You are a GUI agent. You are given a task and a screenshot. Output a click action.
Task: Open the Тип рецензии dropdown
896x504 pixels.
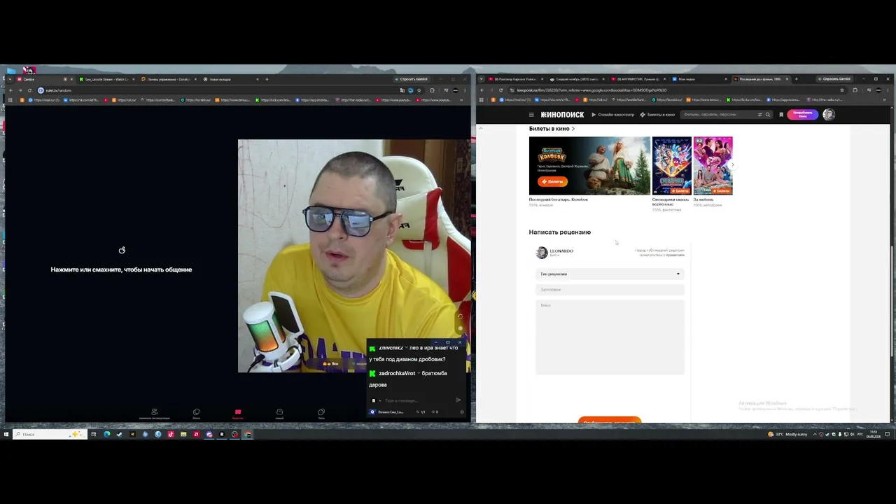point(610,274)
